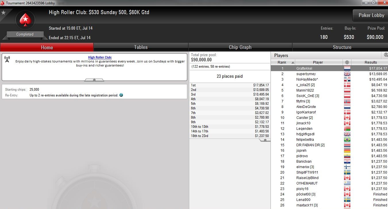Select the NoHayMiedo* player row

(329, 79)
